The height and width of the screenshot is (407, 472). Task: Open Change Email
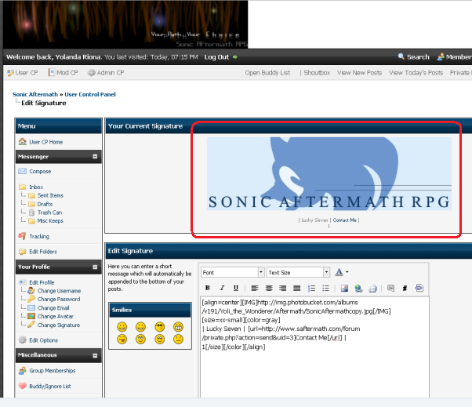point(53,308)
